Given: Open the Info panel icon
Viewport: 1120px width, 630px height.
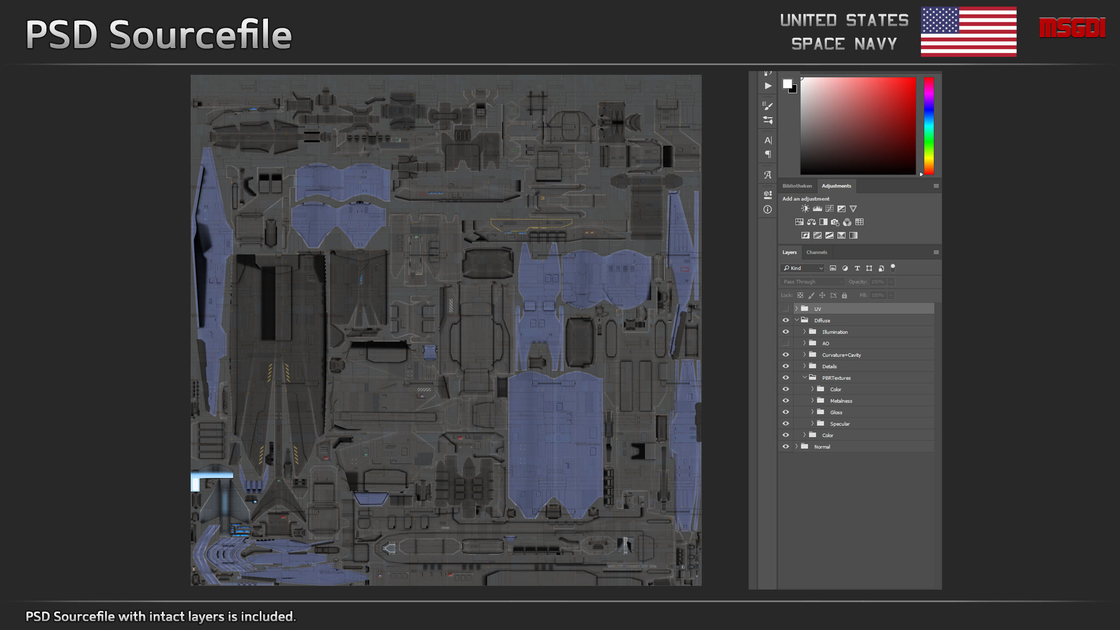Looking at the screenshot, I should coord(767,209).
